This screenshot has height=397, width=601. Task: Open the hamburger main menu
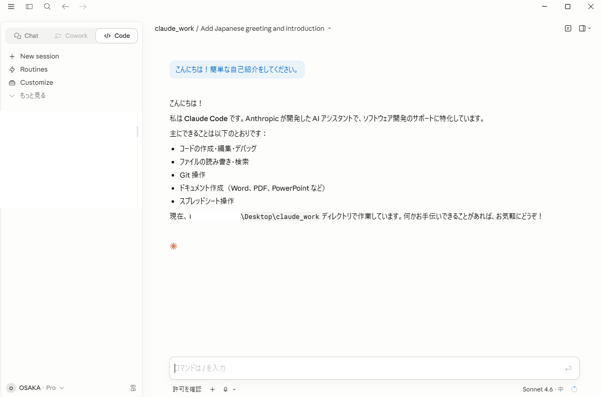click(x=11, y=7)
